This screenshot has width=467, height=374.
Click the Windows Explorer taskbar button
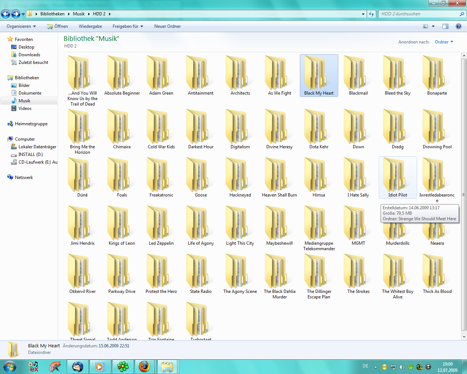click(x=167, y=366)
